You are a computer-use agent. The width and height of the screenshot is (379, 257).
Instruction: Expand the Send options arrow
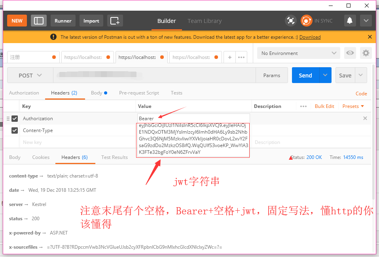coord(325,76)
